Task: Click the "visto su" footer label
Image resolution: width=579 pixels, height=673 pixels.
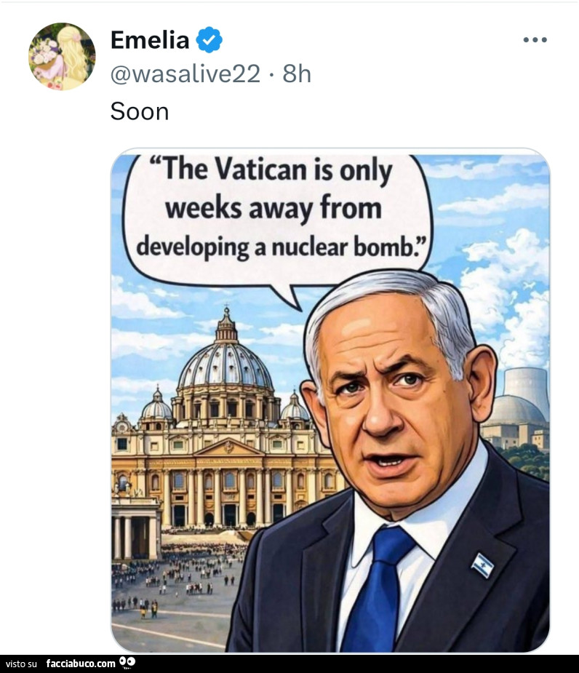Action: [21, 664]
